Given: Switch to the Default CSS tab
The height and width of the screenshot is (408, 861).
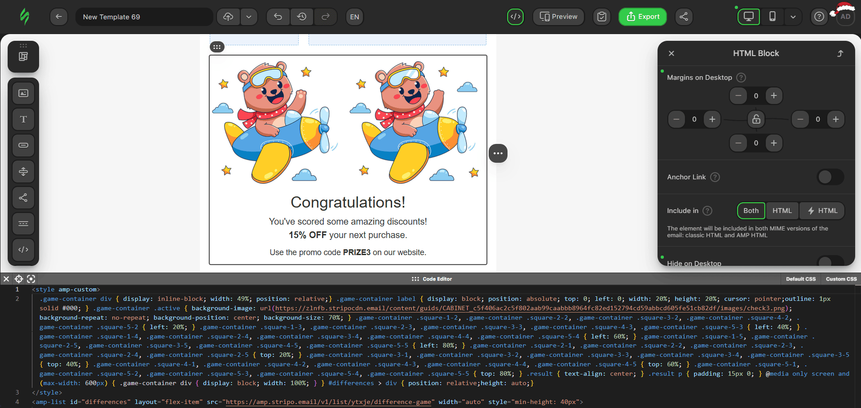Looking at the screenshot, I should (800, 279).
